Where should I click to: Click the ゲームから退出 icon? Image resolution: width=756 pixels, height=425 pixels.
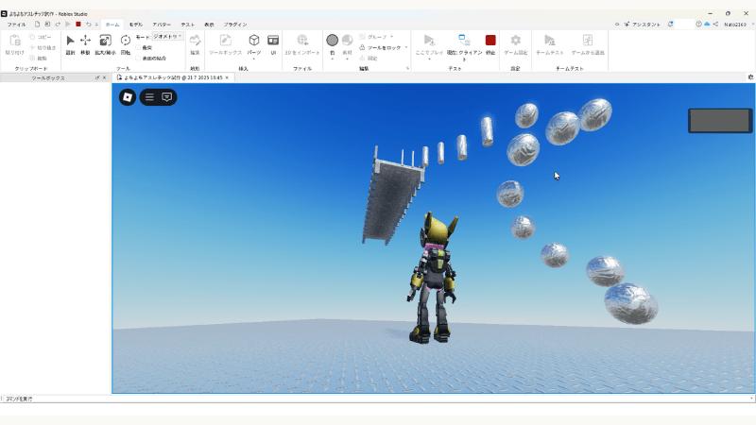(587, 40)
